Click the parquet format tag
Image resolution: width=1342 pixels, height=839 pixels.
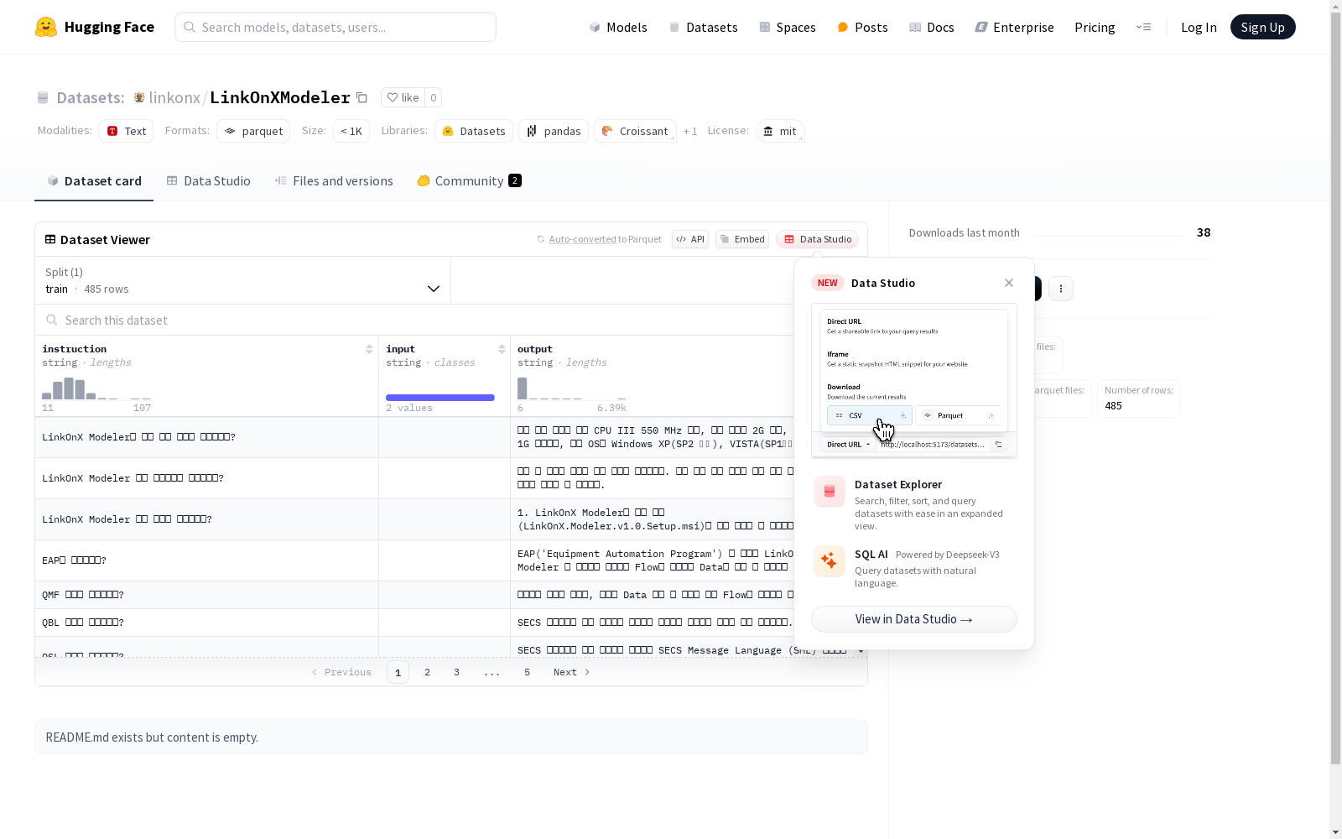tap(253, 131)
